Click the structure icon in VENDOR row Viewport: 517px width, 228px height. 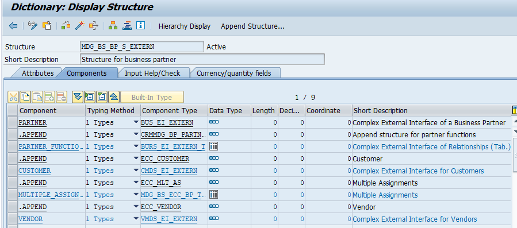[214, 218]
